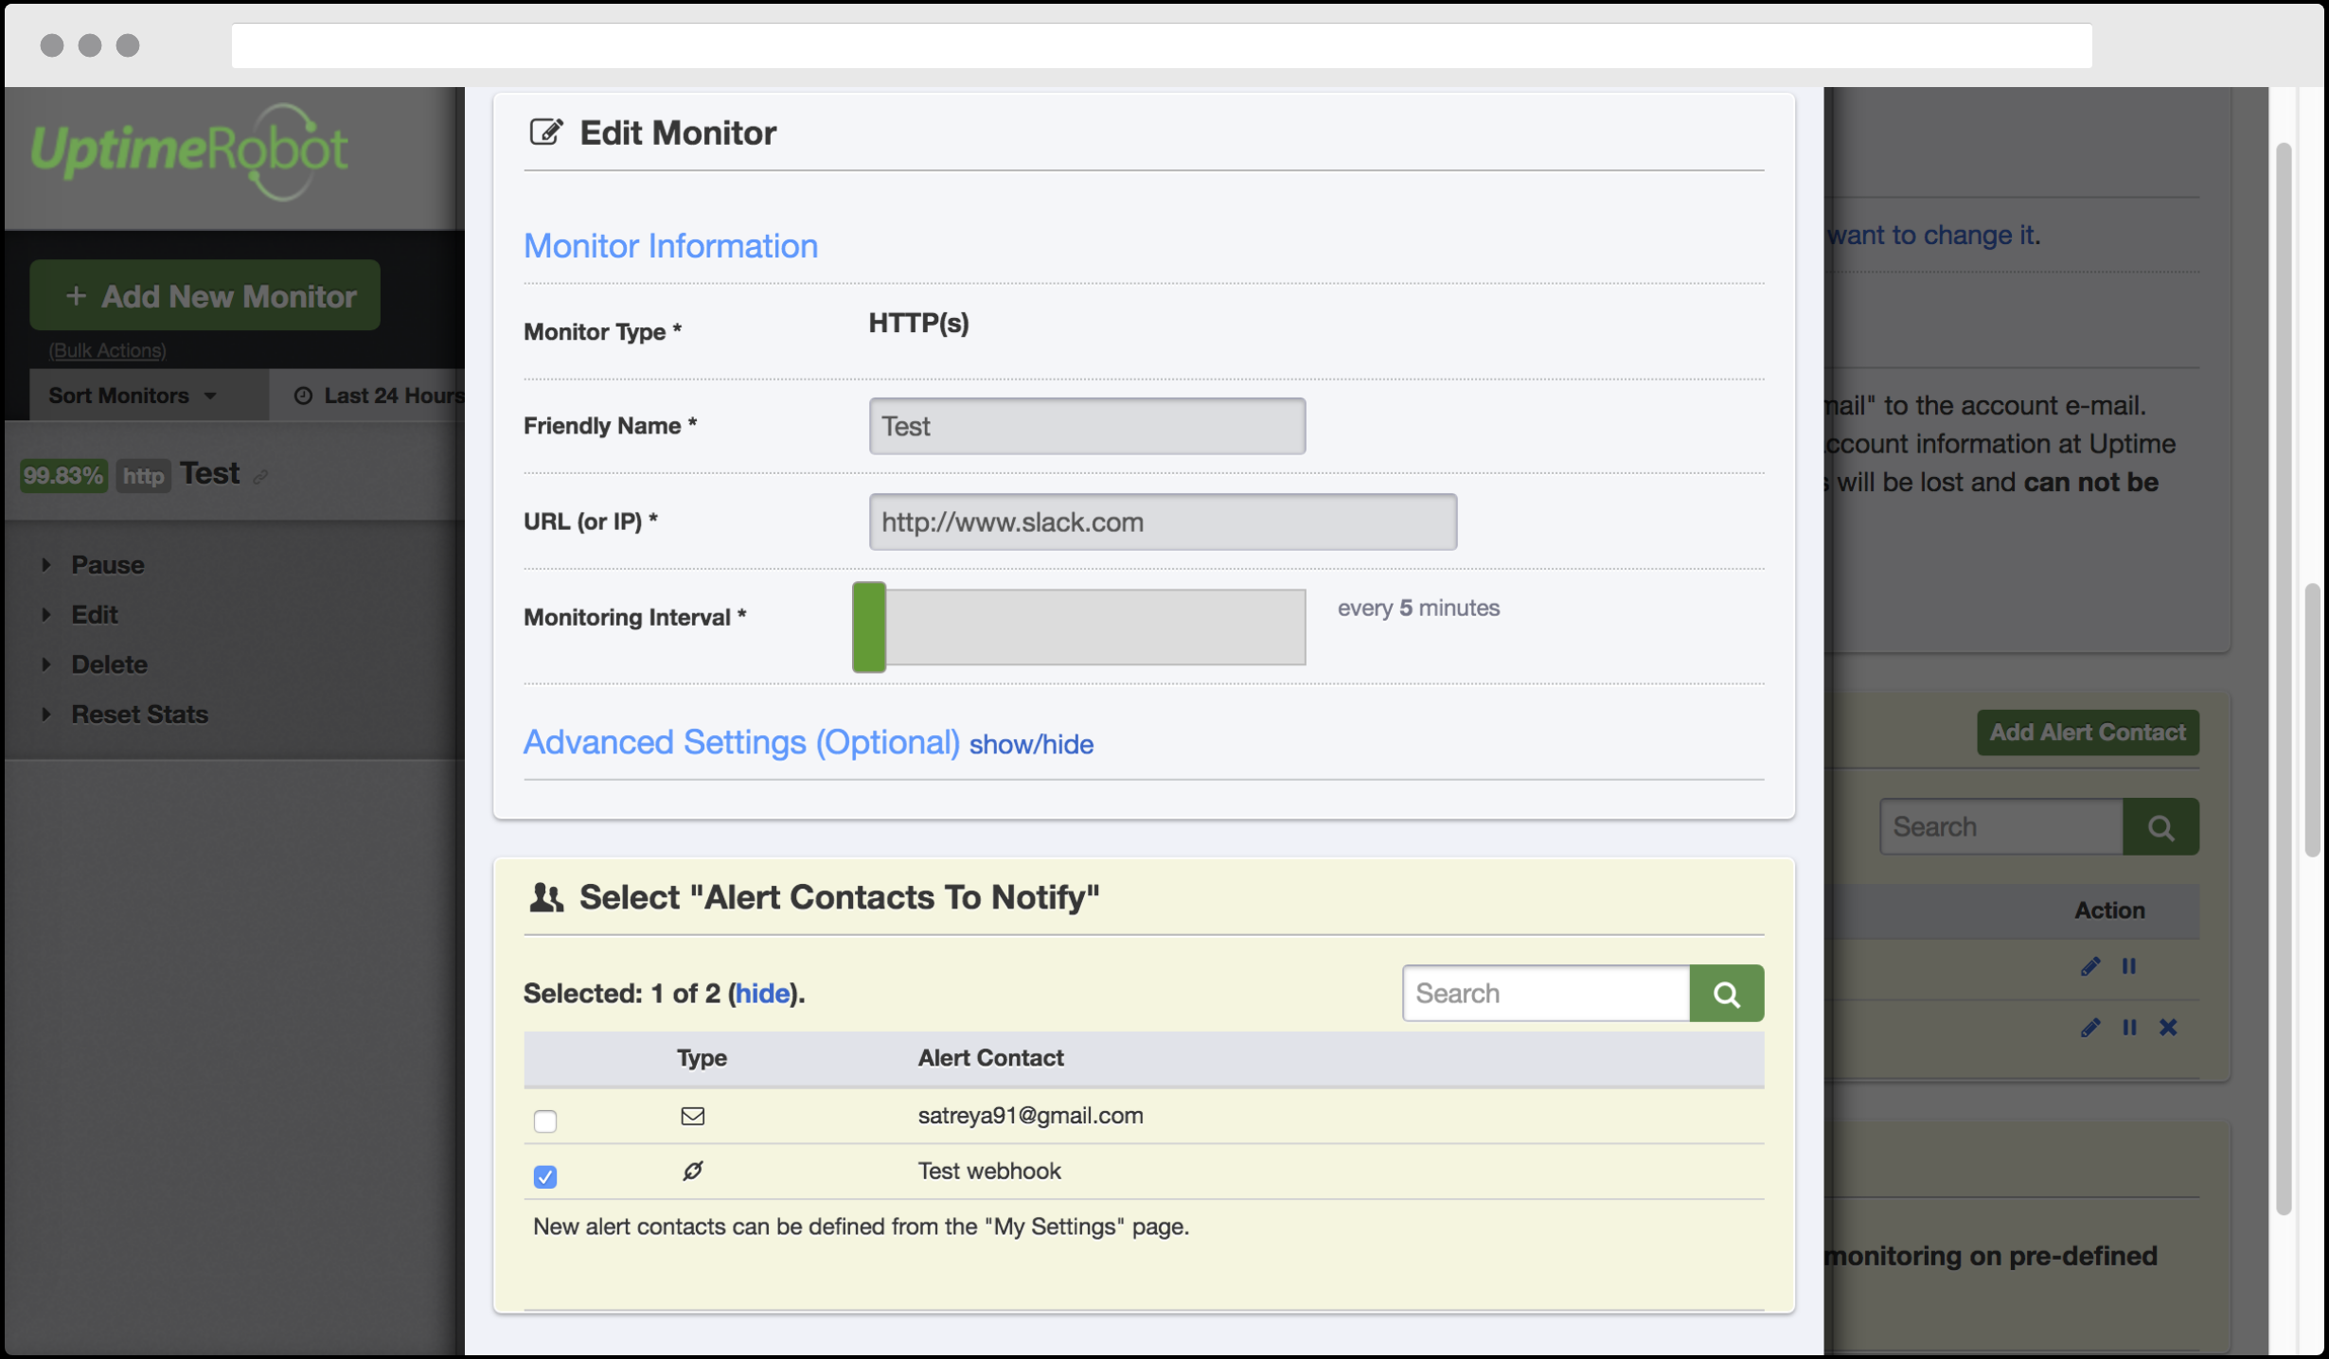Click the second pencil edit icon under Action

2089,1028
